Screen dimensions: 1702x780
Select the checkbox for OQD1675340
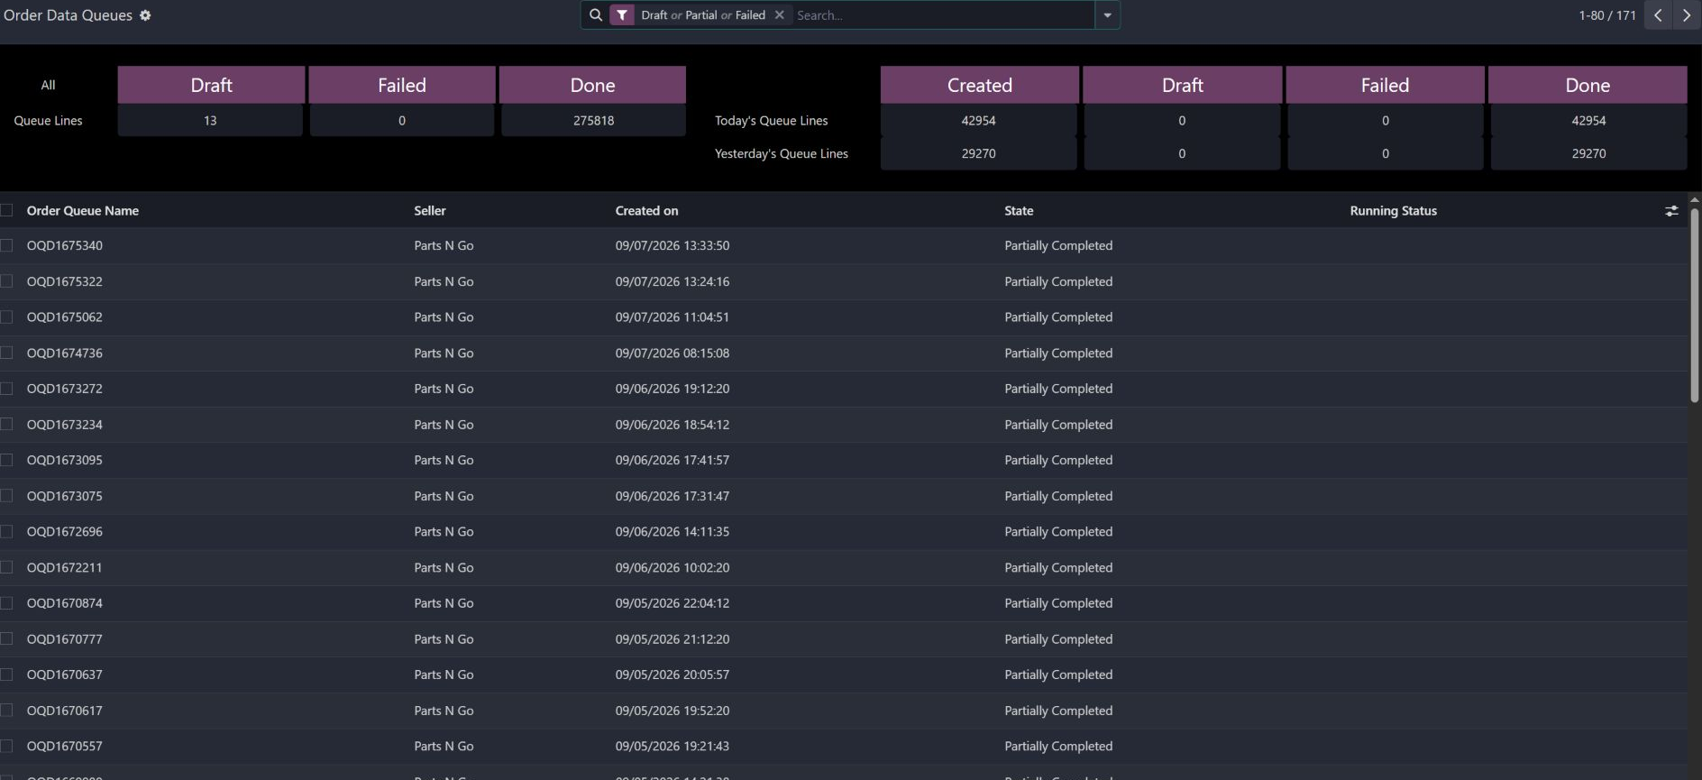[7, 245]
